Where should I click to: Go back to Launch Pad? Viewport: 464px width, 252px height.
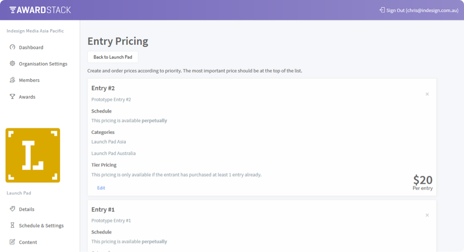click(113, 57)
